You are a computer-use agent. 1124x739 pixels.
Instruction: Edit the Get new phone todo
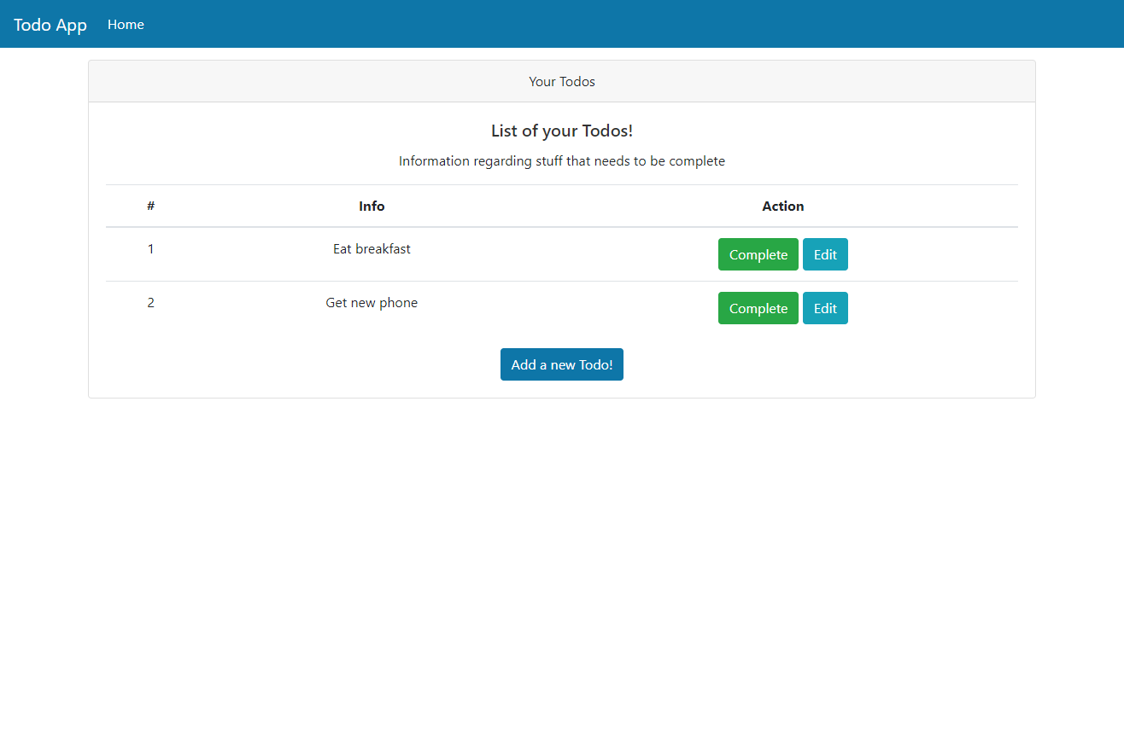(825, 308)
